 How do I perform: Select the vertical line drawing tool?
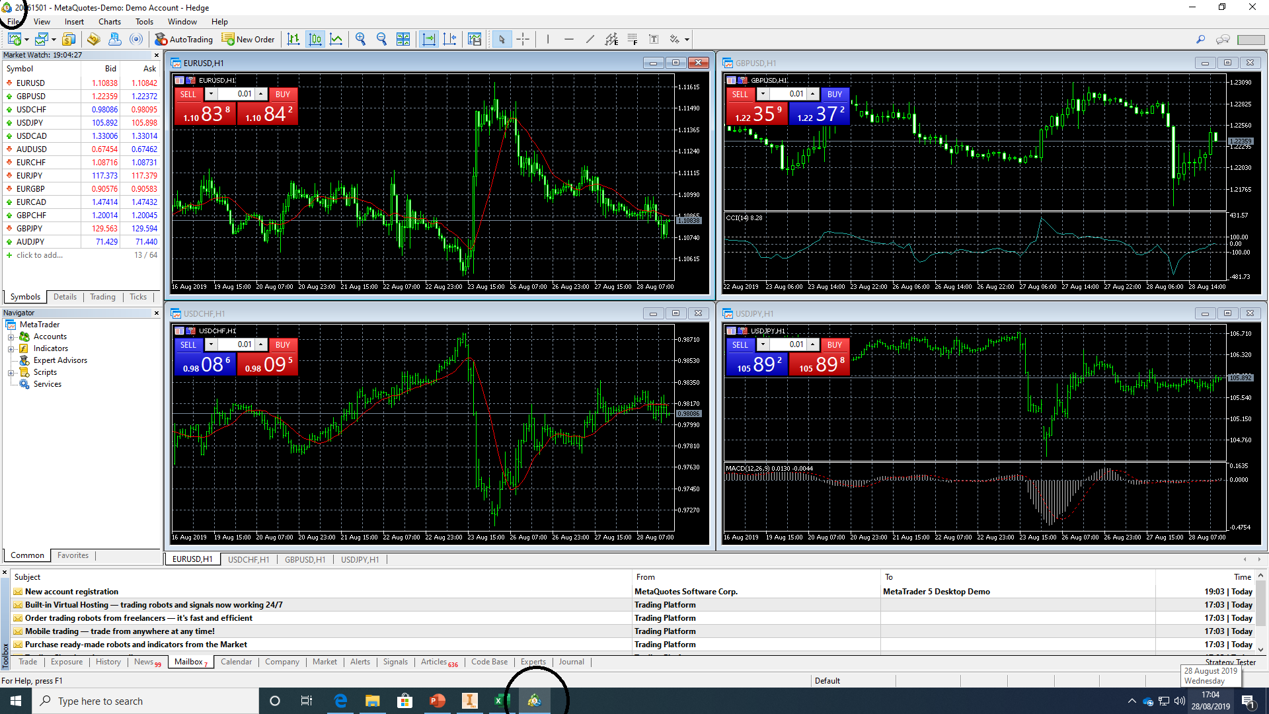point(548,40)
